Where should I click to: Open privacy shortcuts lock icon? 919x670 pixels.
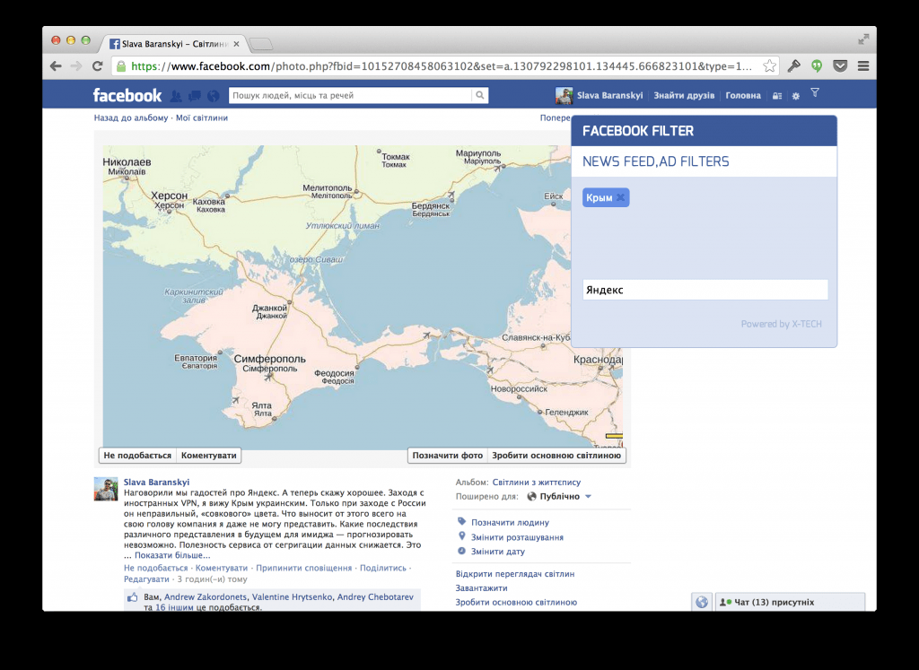click(x=777, y=96)
